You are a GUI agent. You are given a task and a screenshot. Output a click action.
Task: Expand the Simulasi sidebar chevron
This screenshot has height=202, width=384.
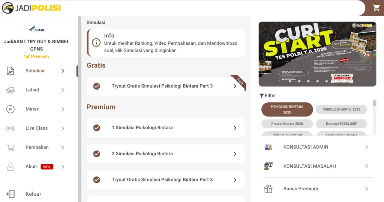[x=63, y=71]
